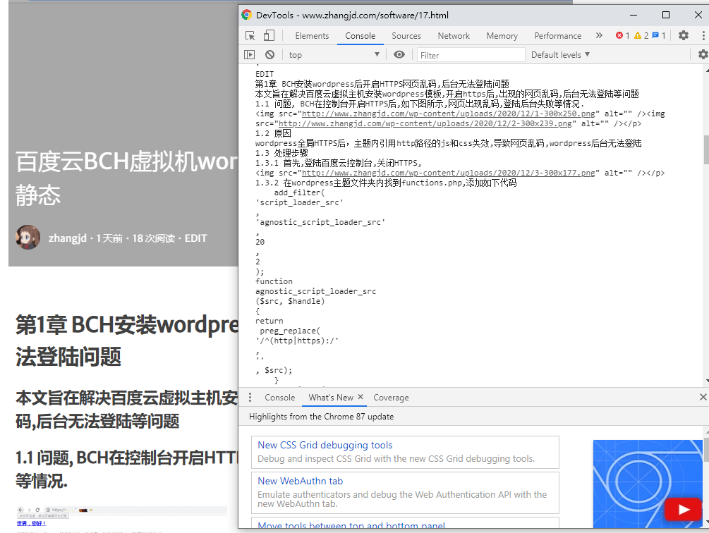Open the New WebAuthn tab link
Image resolution: width=709 pixels, height=533 pixels.
point(301,481)
